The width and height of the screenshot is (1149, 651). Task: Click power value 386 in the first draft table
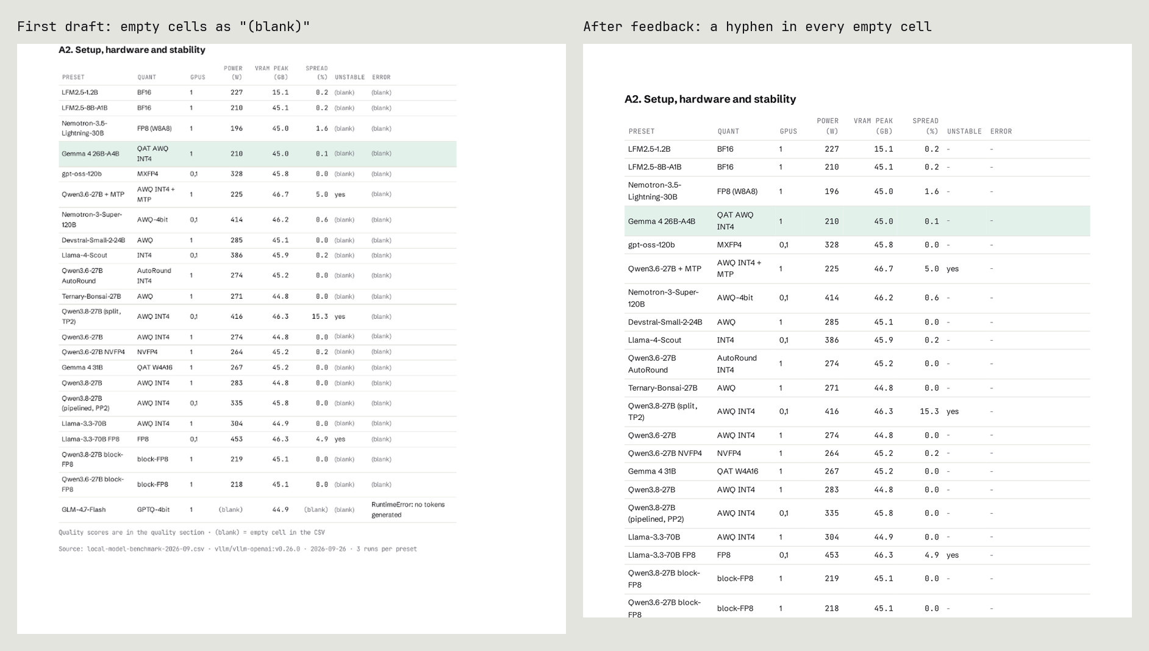coord(237,255)
